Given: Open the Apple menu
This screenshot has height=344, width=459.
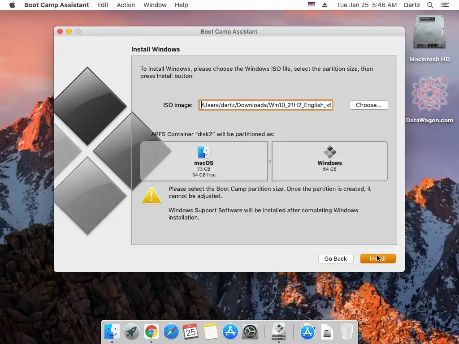Looking at the screenshot, I should [x=12, y=5].
